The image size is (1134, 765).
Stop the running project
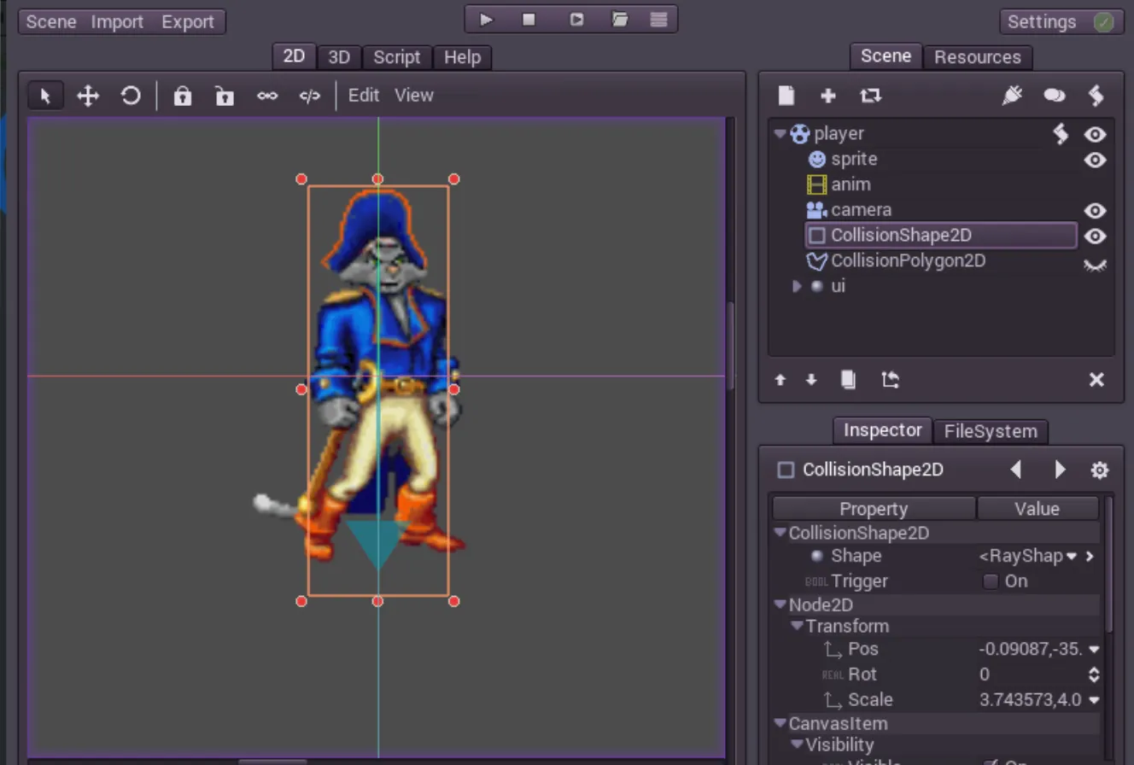point(529,19)
